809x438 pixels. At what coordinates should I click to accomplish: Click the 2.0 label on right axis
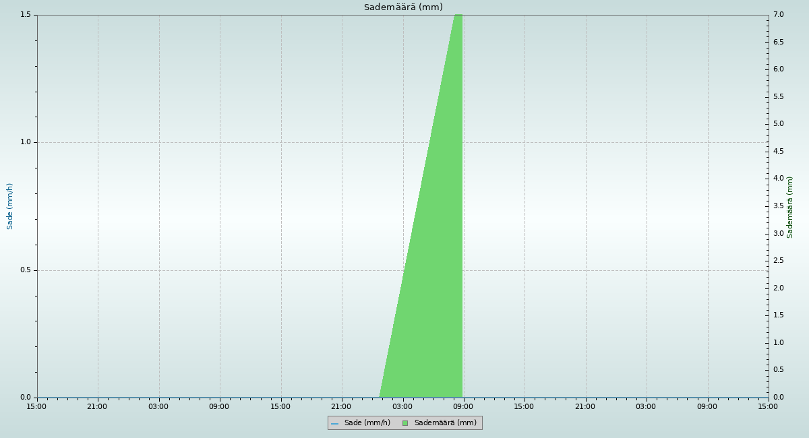(778, 288)
